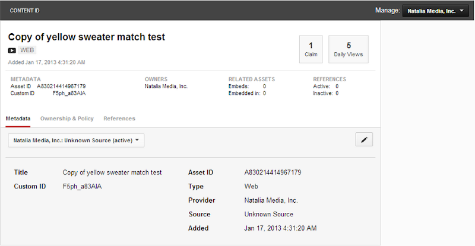Click Asset ID value in summary metadata

61,86
